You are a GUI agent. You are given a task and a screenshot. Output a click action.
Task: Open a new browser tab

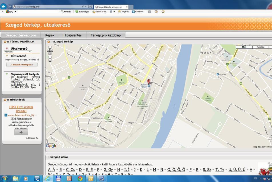point(131,7)
